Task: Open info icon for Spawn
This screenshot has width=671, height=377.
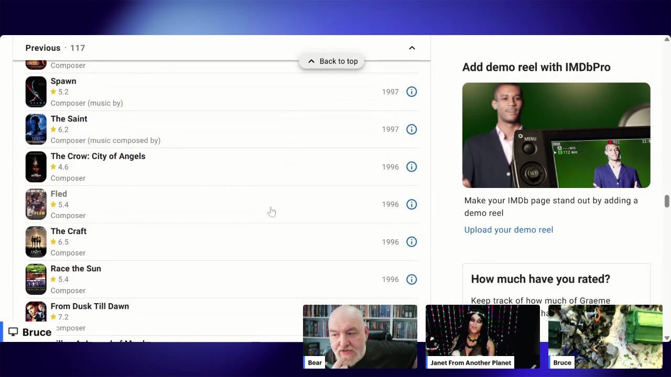Action: (x=412, y=92)
